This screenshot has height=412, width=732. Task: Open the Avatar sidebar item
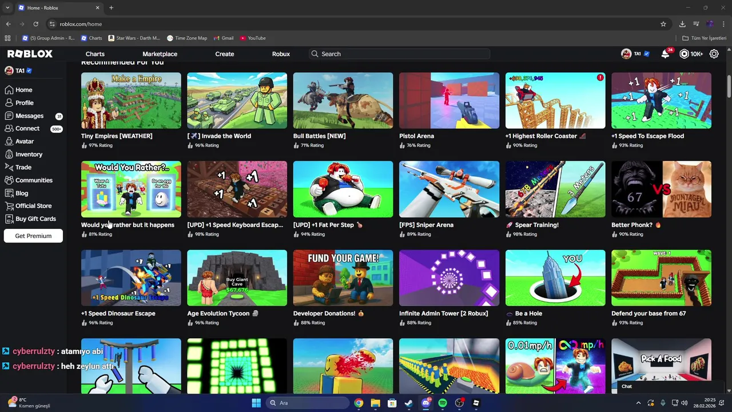pyautogui.click(x=19, y=141)
